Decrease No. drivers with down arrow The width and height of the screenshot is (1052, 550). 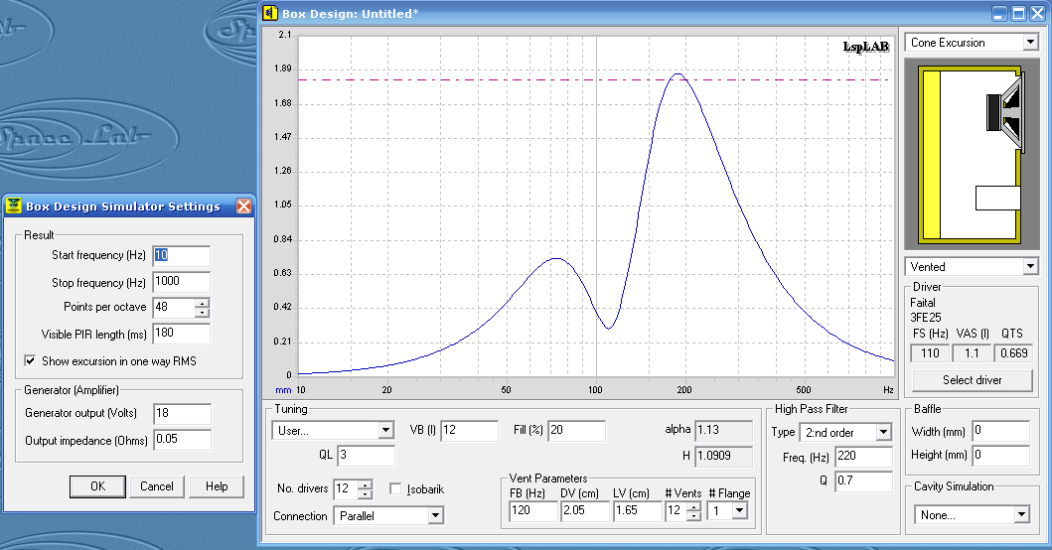pyautogui.click(x=365, y=493)
